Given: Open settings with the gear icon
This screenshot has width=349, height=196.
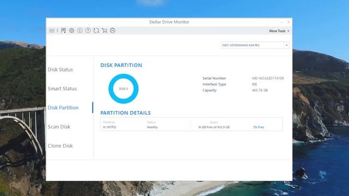Looking at the screenshot, I should click(x=71, y=30).
